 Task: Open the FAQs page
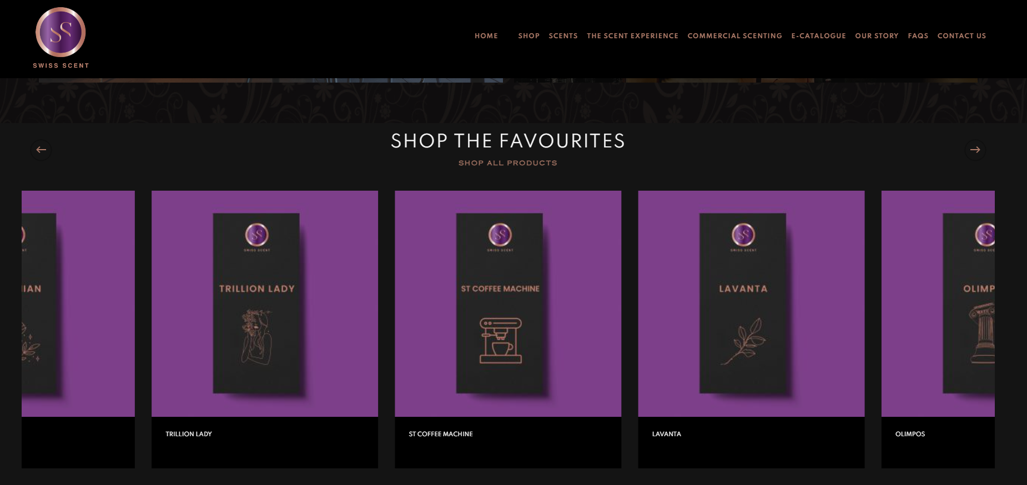pos(918,36)
